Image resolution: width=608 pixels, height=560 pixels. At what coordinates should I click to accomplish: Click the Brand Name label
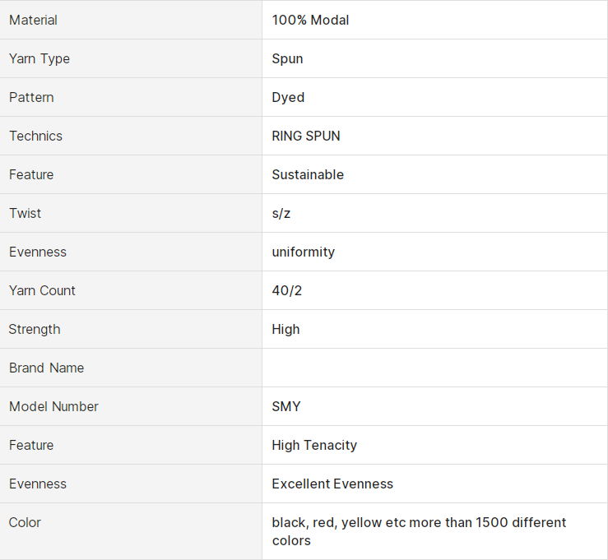(x=47, y=368)
